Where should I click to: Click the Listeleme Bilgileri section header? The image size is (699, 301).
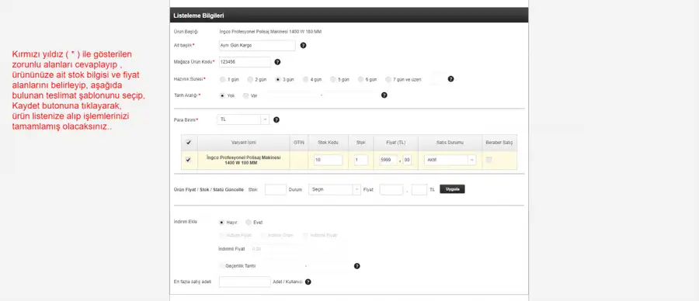coord(349,16)
